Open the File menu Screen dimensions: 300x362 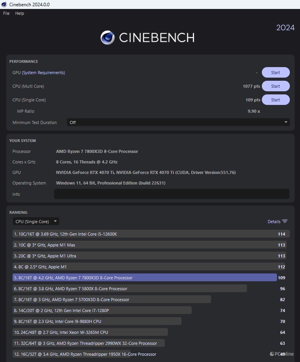click(6, 13)
